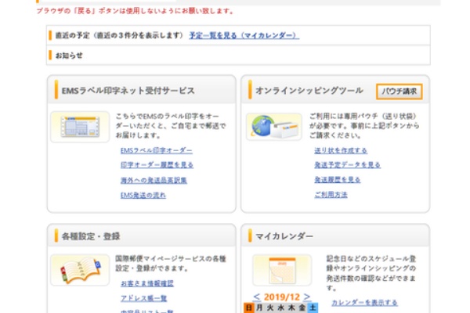Click the EMSラベル印字ネット受付サービス heading

tap(128, 91)
